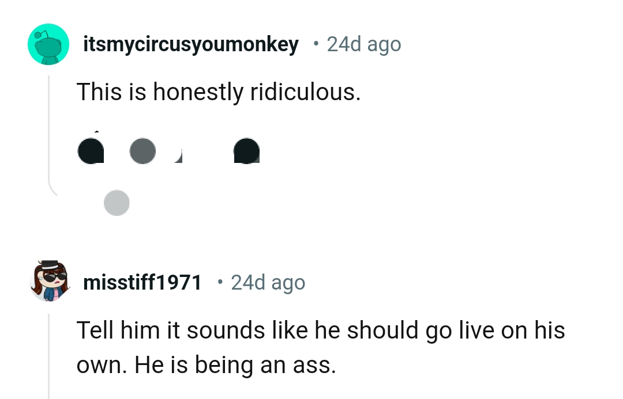Toggle the upvote on the ridiculous comment
Image resolution: width=623 pixels, height=399 pixels.
(91, 151)
